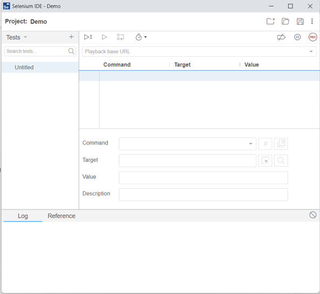Screen dimensions: 320x294
Task: Select the Untitled test
Action: [x=40, y=67]
